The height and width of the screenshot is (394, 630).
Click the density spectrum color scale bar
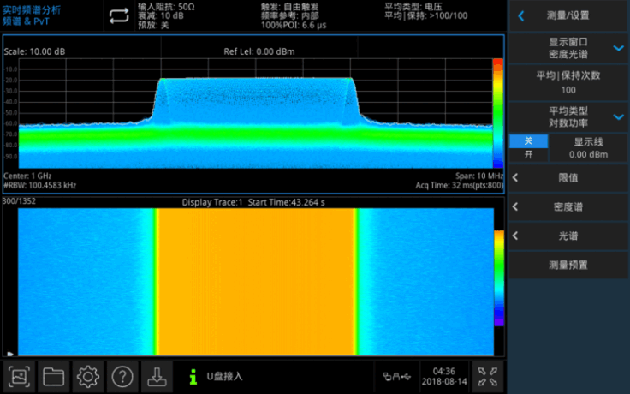click(x=498, y=113)
